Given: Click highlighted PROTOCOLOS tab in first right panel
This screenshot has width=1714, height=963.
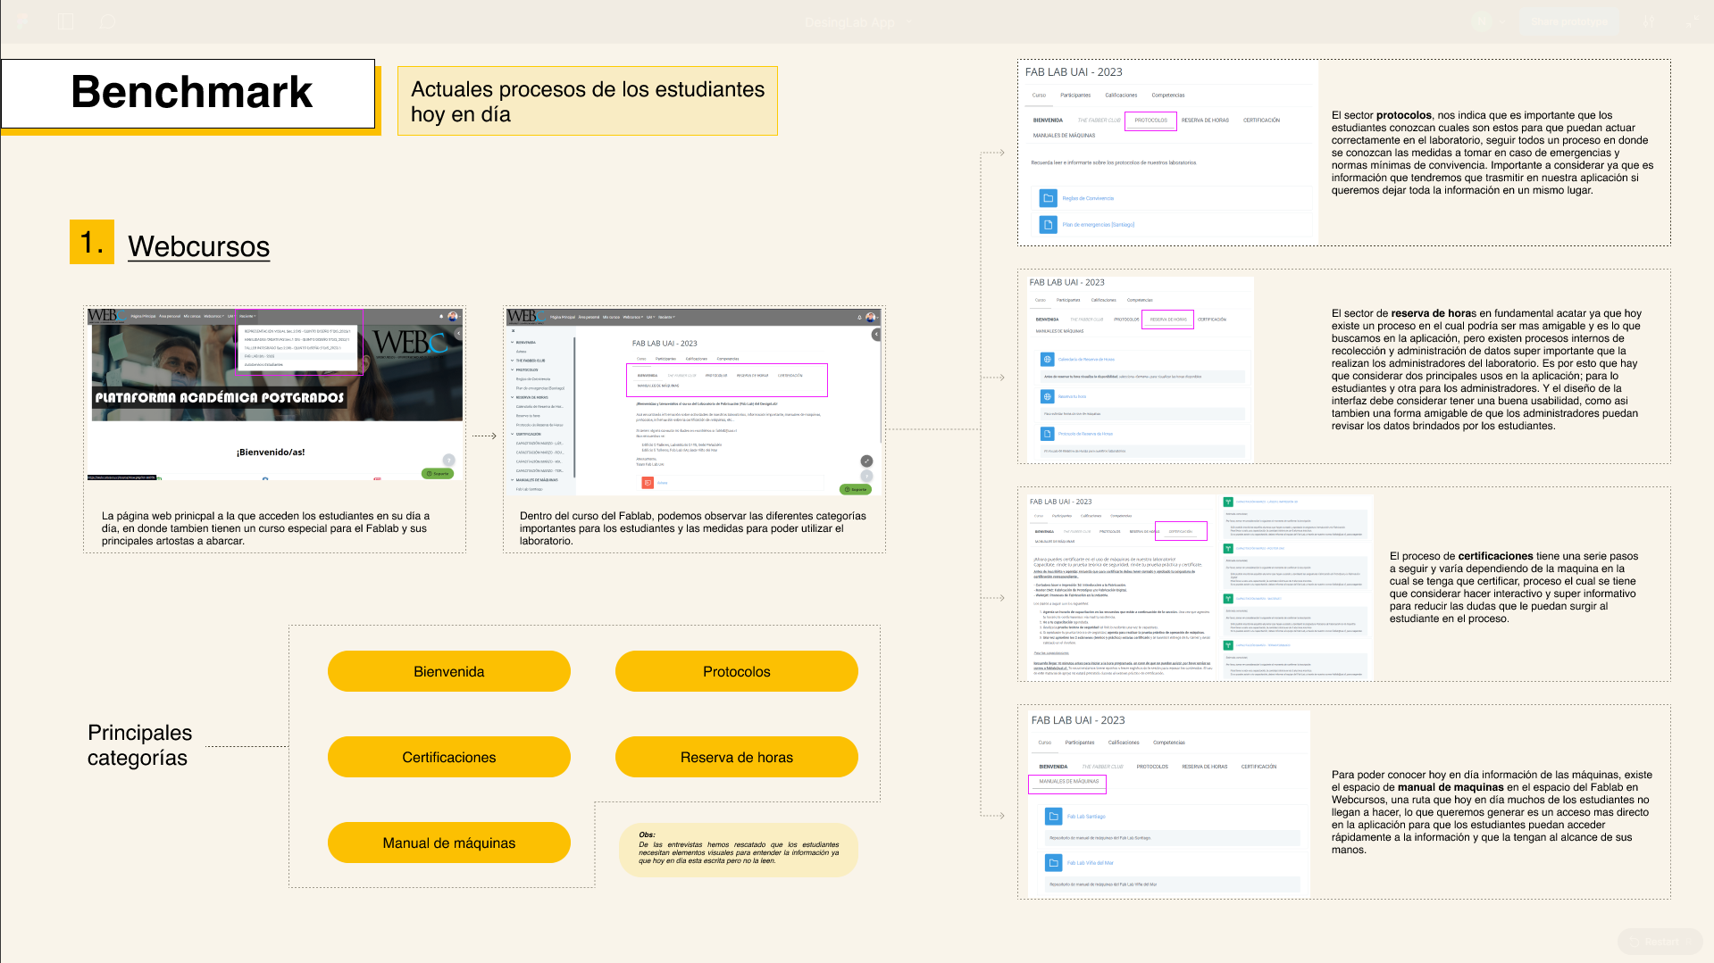Looking at the screenshot, I should (1150, 120).
